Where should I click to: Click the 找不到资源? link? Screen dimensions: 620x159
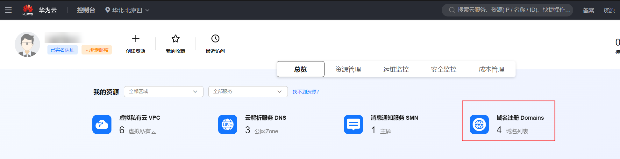click(x=306, y=92)
